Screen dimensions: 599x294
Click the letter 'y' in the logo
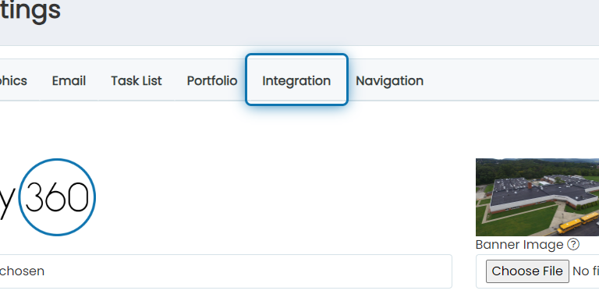(7, 202)
